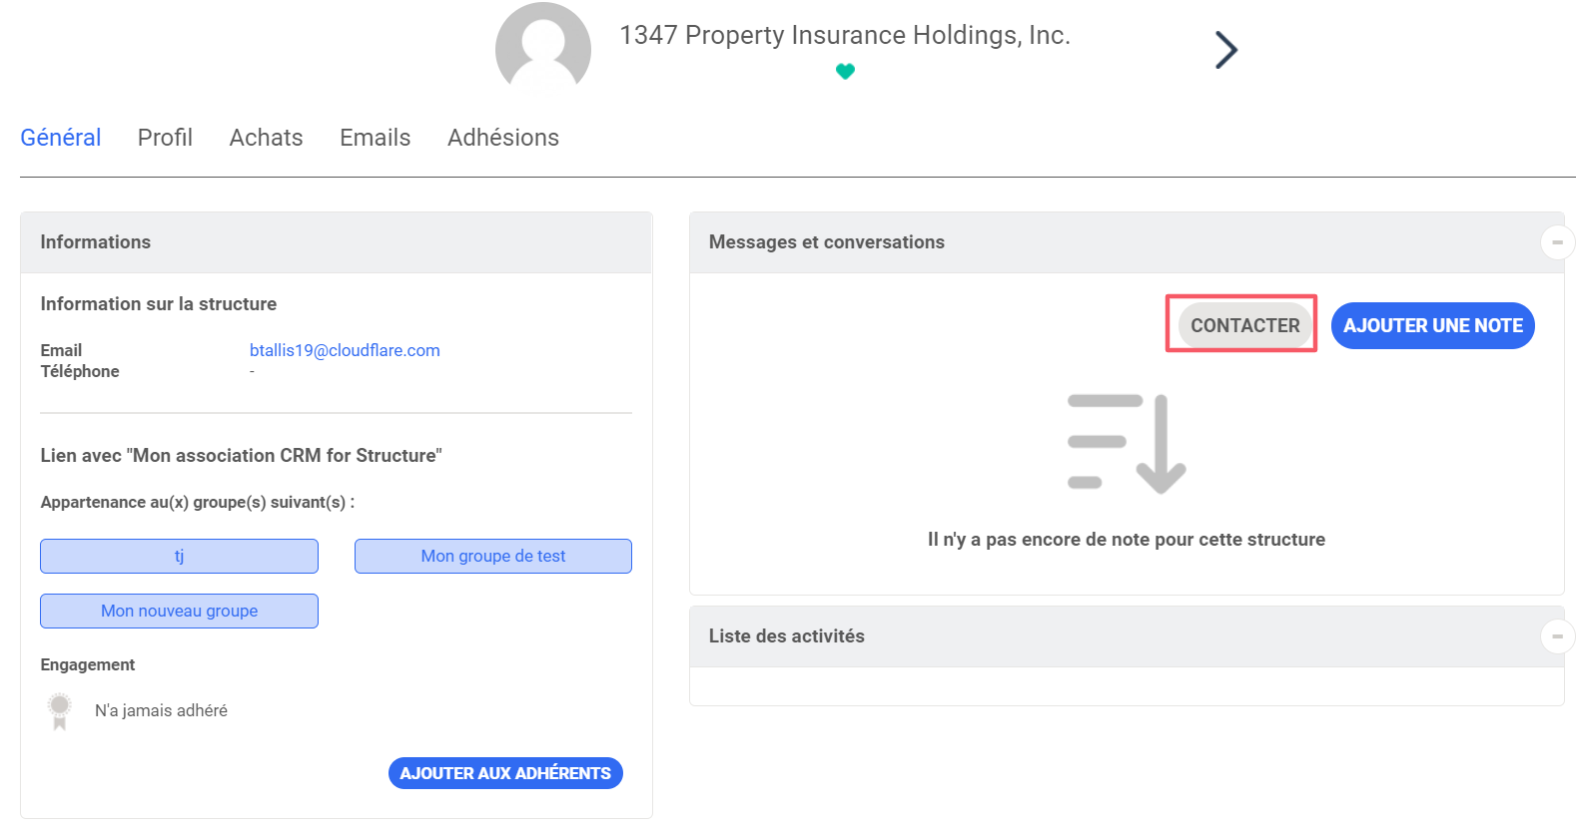Screen dimensions: 1576x836
Task: Click the profile avatar placeholder icon
Action: [x=542, y=48]
